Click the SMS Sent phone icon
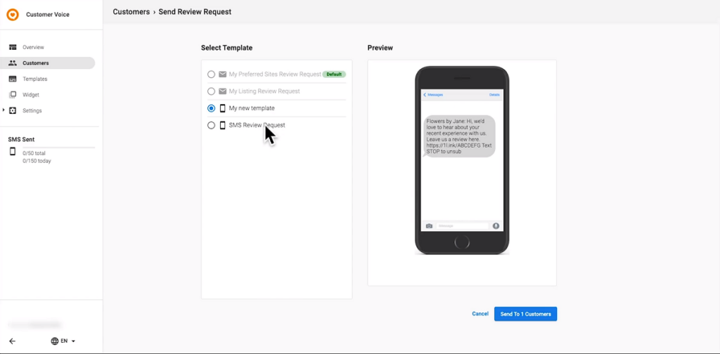This screenshot has height=354, width=720. (13, 152)
